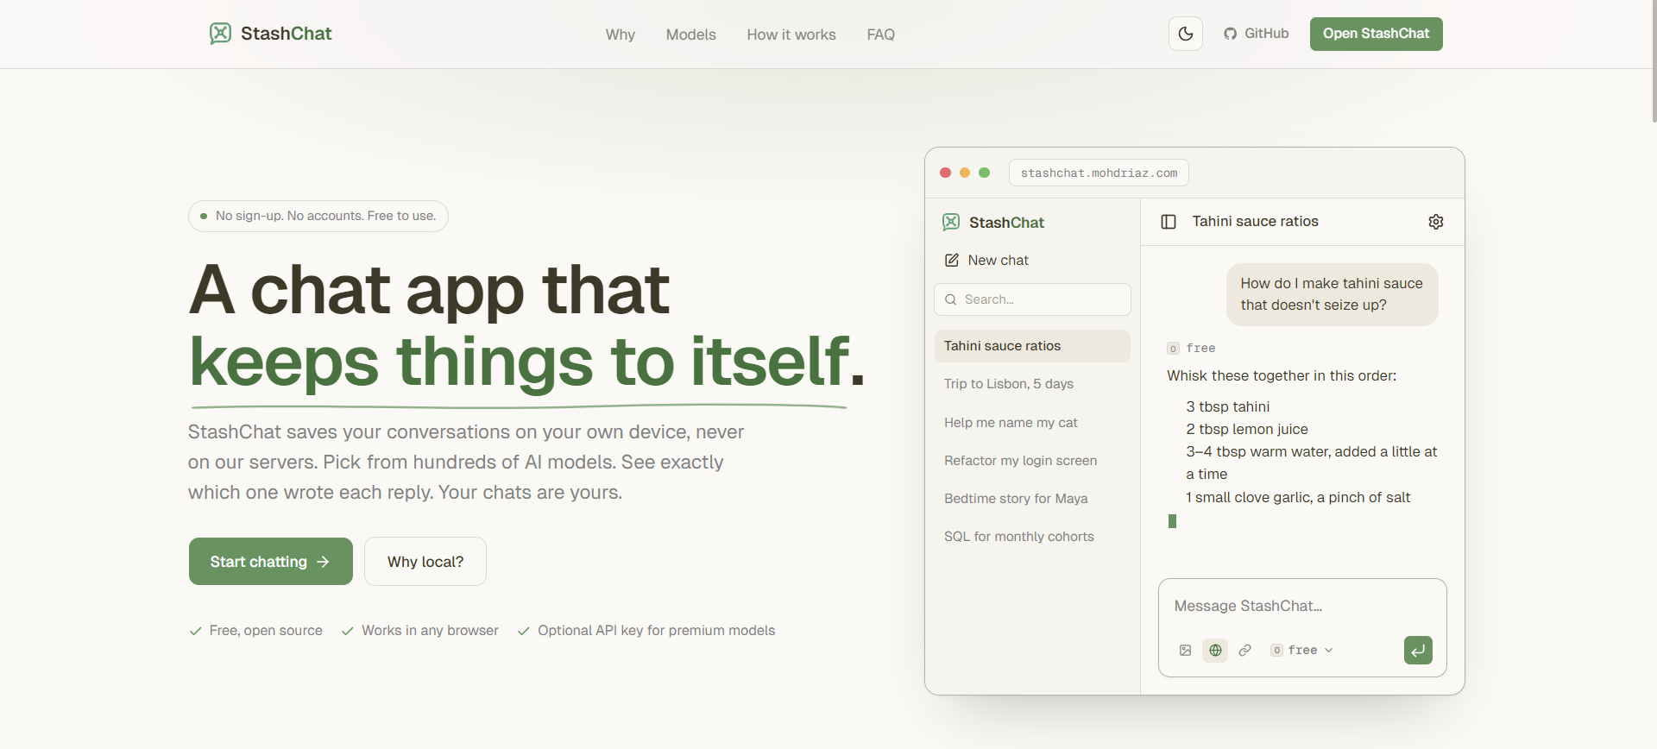Click the Tahini sauce ratios chat title
The height and width of the screenshot is (749, 1657).
[1255, 222]
